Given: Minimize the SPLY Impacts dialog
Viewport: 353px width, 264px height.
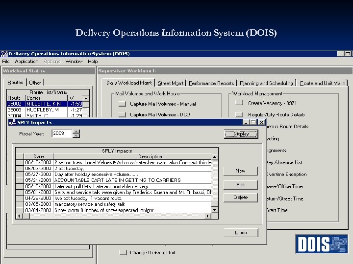Looking at the screenshot, I should click(x=246, y=122).
